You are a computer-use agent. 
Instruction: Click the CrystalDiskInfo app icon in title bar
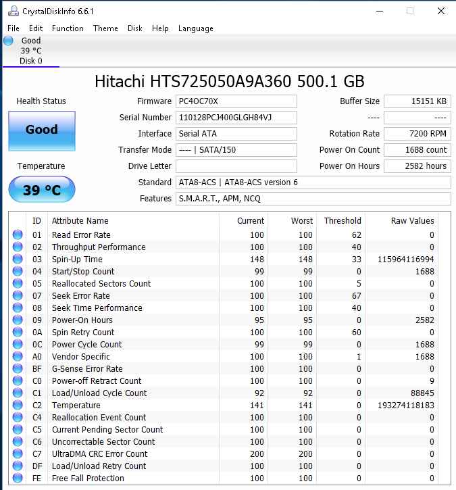coord(13,11)
